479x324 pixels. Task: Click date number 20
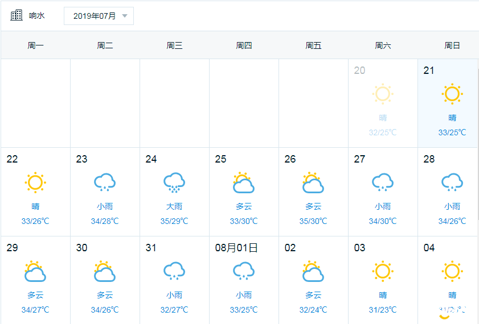click(x=359, y=70)
